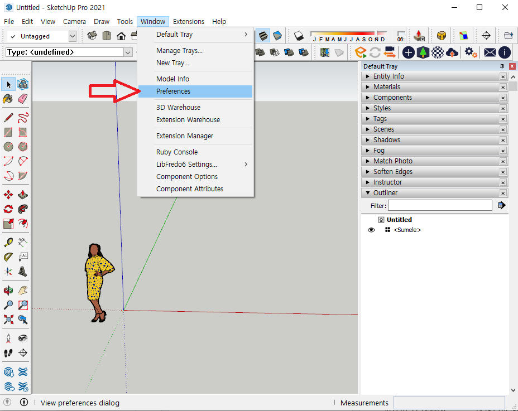
Task: Pick the Circle tool
Action: [8, 147]
